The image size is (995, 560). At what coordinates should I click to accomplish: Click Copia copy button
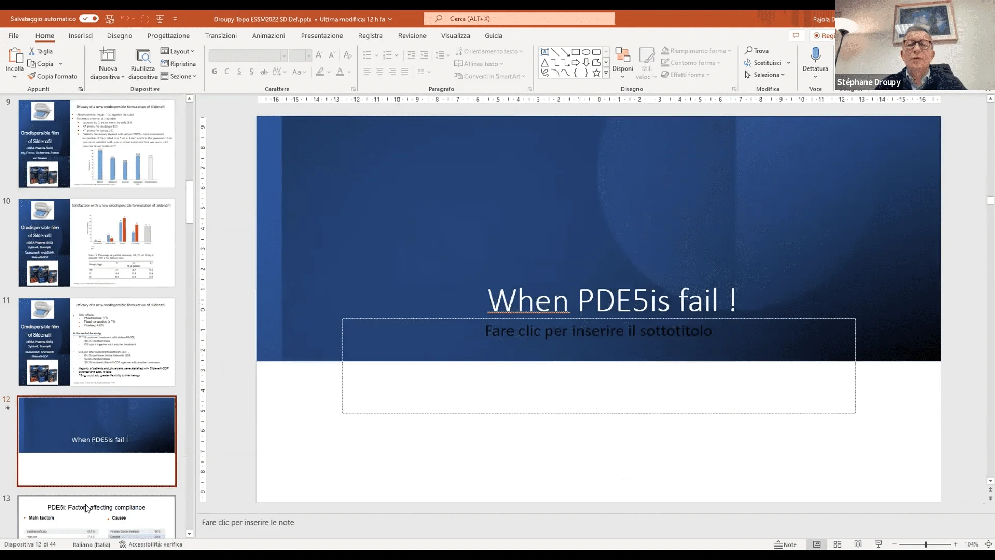pos(41,64)
